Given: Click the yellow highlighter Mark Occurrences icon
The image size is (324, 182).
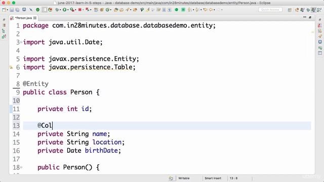Looking at the screenshot, I should (148, 10).
